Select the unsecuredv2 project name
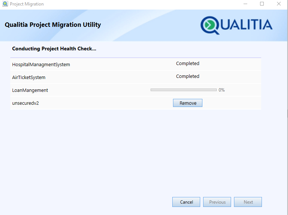The image size is (288, 215). click(x=25, y=103)
